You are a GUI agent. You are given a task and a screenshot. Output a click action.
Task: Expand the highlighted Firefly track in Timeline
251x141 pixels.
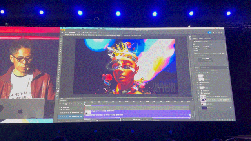59,117
